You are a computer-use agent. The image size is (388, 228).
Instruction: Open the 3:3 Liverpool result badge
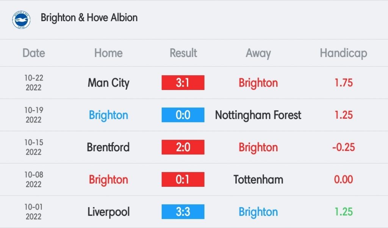pos(183,212)
